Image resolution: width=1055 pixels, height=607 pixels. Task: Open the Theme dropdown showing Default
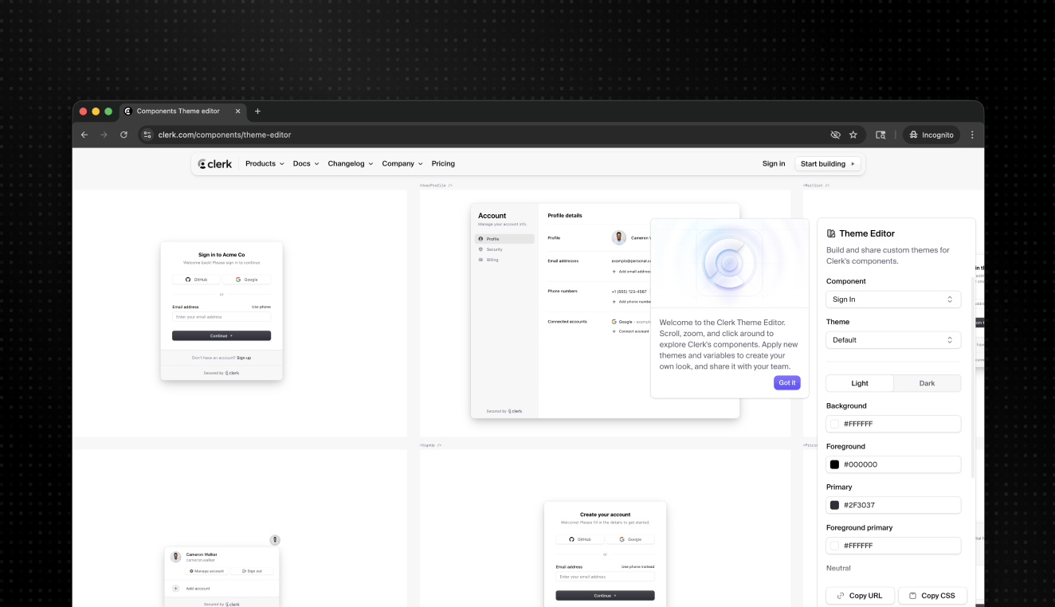(893, 340)
